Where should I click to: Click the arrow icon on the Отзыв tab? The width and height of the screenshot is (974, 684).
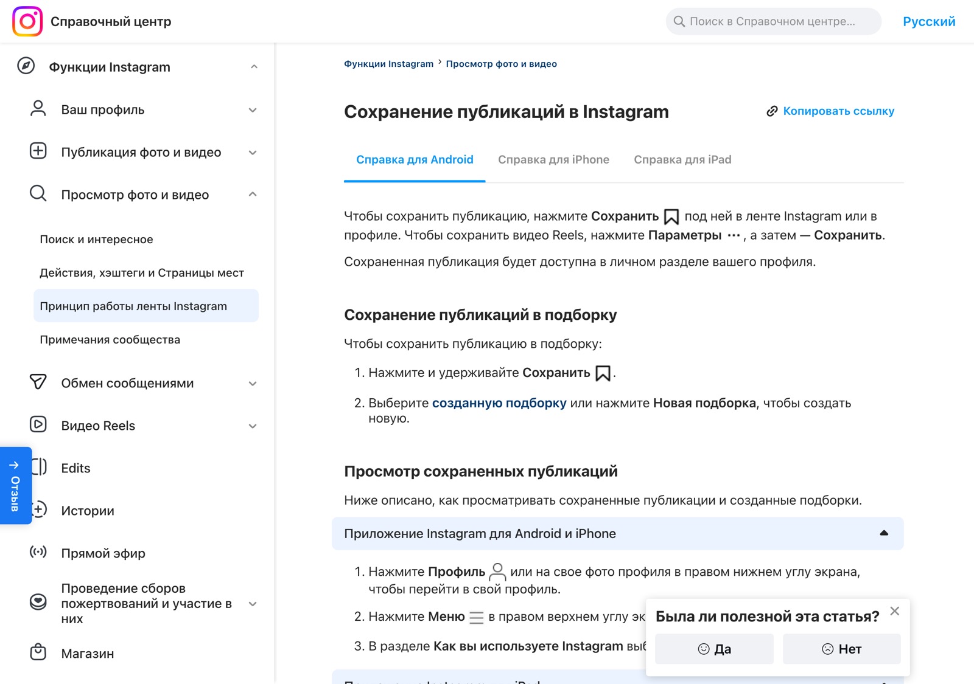[x=15, y=465]
